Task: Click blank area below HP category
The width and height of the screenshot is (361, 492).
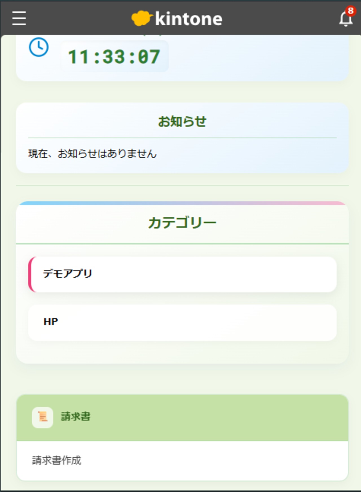Action: [x=182, y=352]
